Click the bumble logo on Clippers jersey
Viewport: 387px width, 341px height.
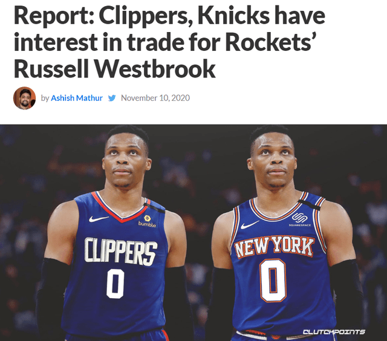[147, 221]
